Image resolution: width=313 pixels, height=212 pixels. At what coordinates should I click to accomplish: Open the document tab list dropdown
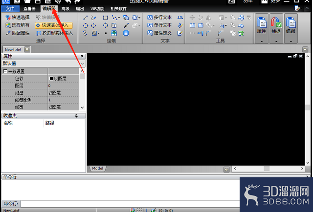[x=305, y=49]
